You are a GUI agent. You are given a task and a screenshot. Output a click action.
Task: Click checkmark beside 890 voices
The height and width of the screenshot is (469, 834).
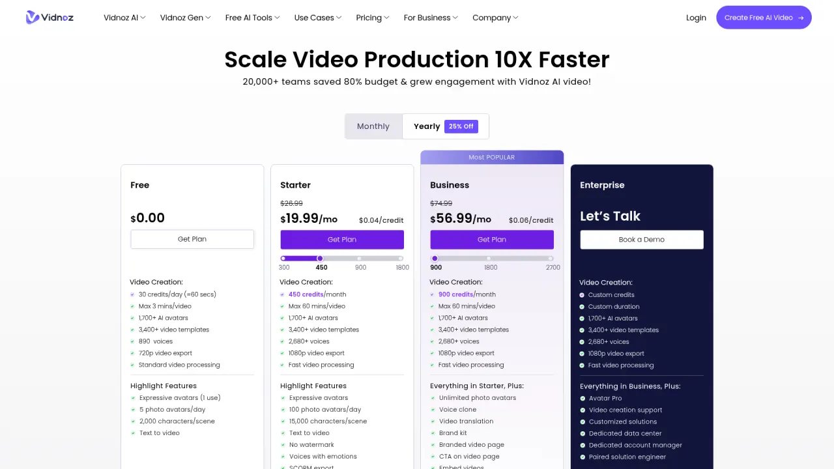coord(132,341)
